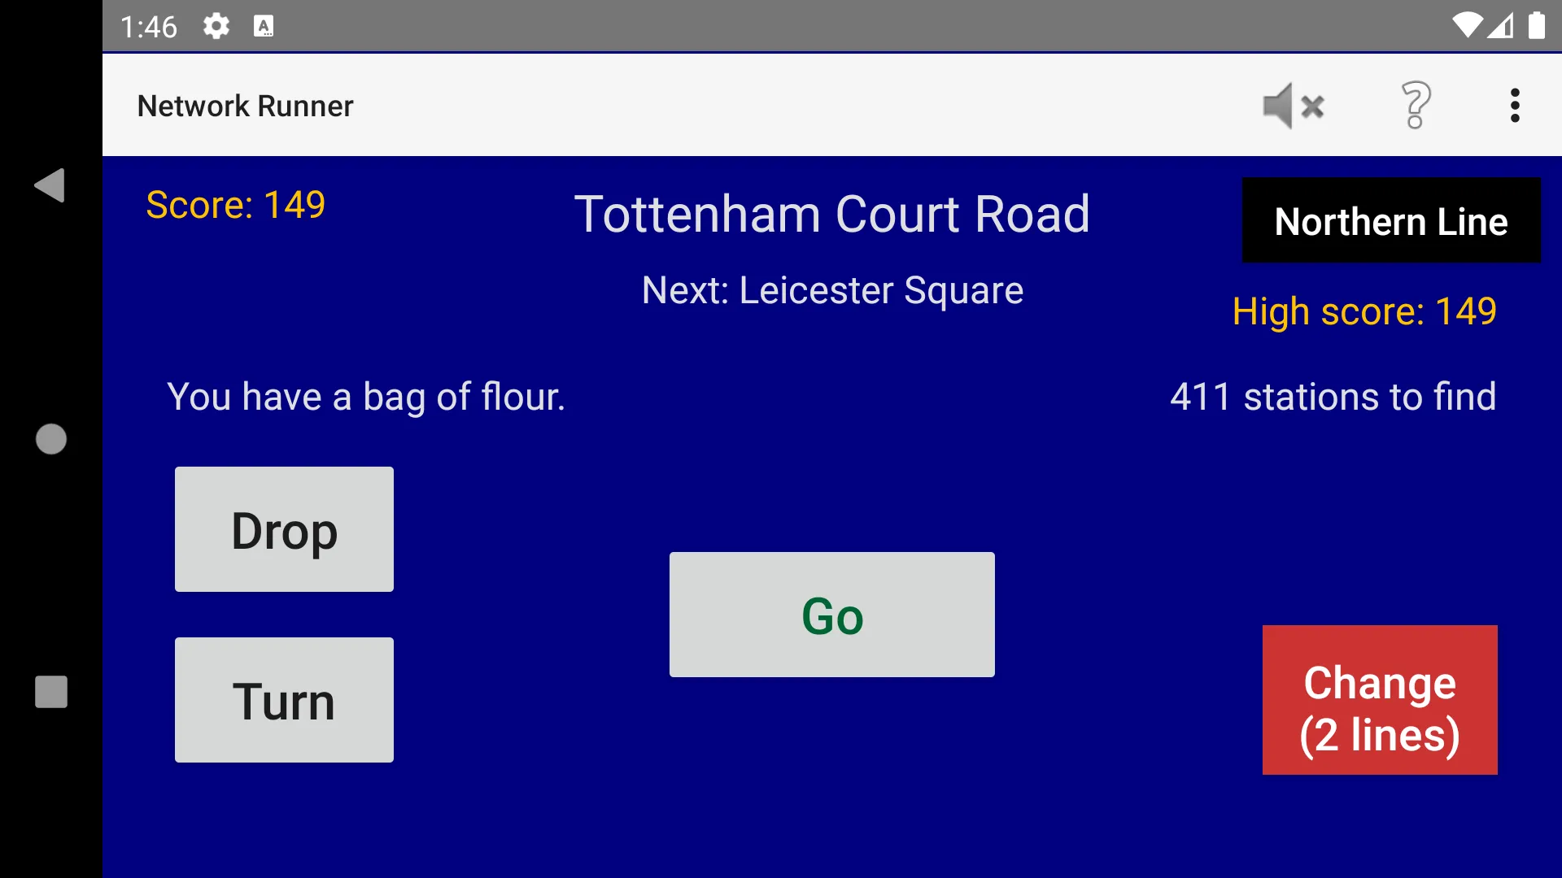Screen dimensions: 1562x878
Task: Toggle the Turn action button
Action: pyautogui.click(x=283, y=700)
